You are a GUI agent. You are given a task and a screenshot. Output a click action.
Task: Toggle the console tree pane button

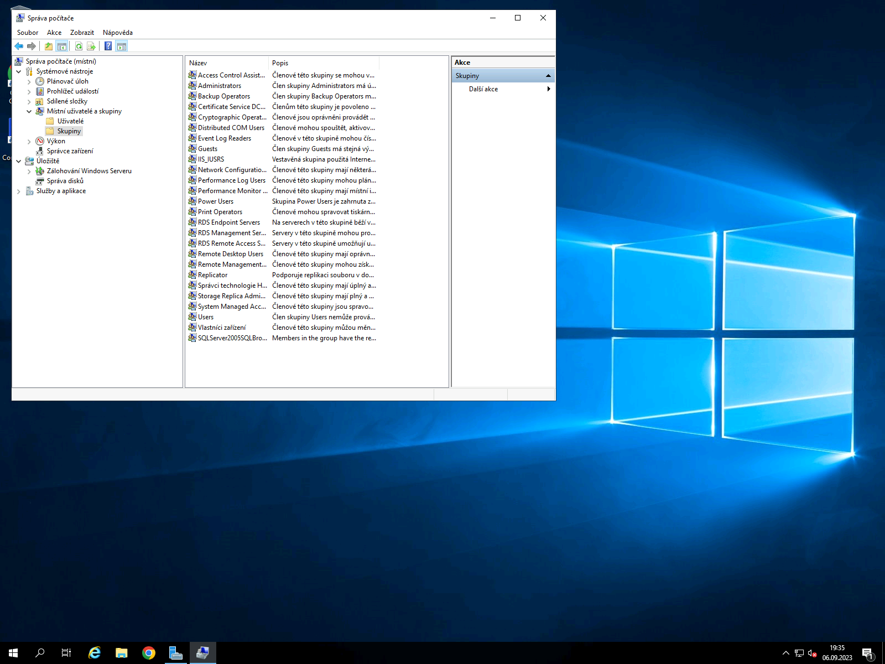[62, 46]
